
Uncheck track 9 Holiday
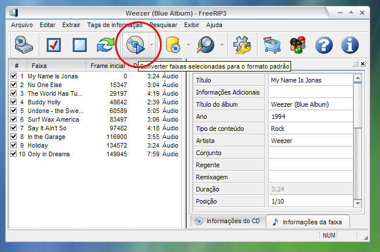14,145
